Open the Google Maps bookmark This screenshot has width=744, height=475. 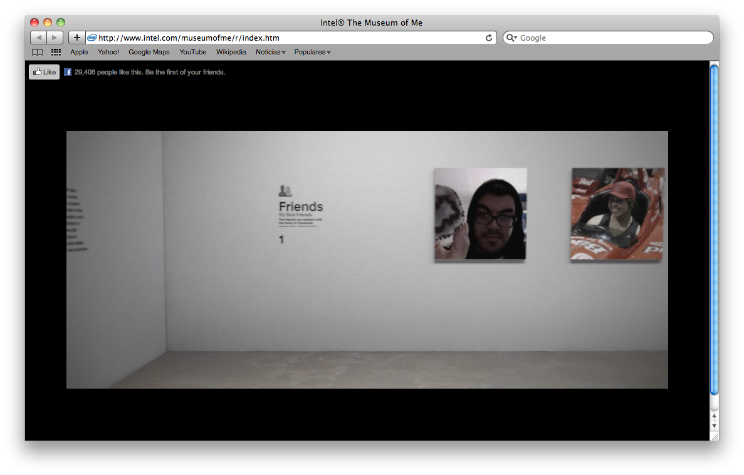tap(149, 53)
